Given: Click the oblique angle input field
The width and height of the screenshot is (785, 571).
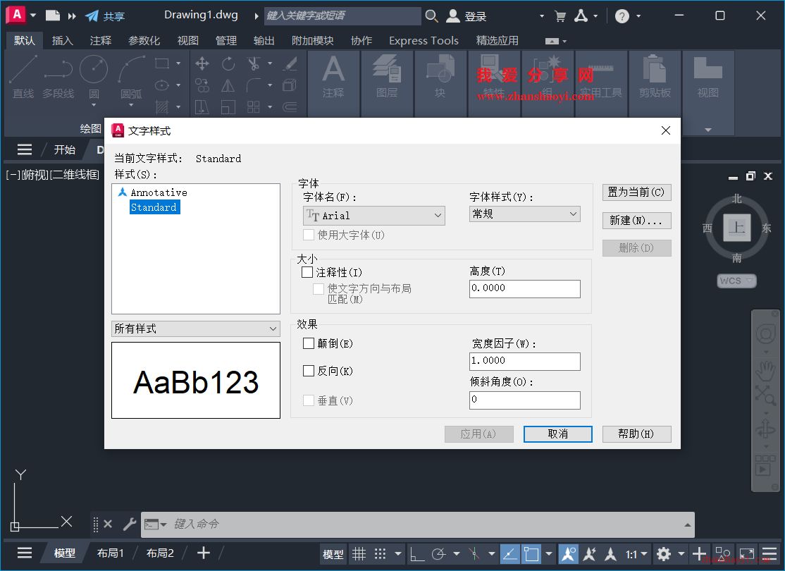Looking at the screenshot, I should coord(525,400).
